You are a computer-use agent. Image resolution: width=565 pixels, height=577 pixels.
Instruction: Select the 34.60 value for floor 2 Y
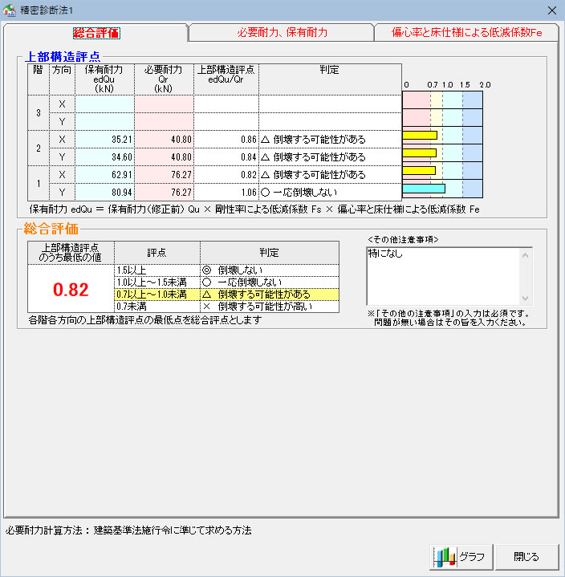[x=105, y=157]
